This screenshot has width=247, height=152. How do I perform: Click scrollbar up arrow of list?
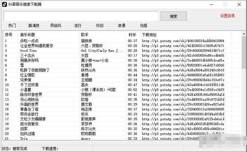coord(244,34)
